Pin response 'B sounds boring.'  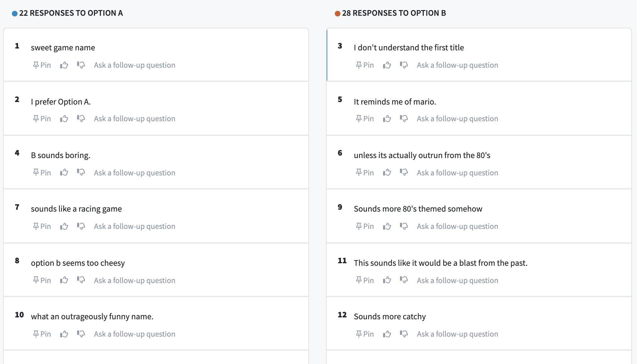pos(42,173)
